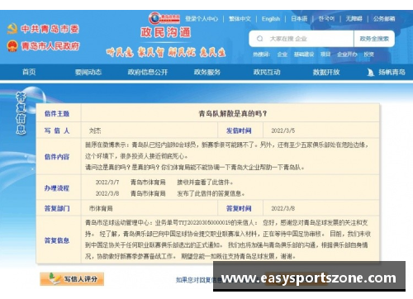Screen dimensions: 413x299
Task: Click the 政民沟通 heading
Action: (x=166, y=32)
